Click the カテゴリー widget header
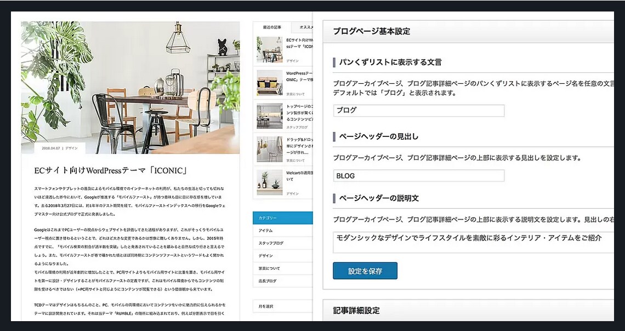The image size is (625, 331). coord(283,218)
